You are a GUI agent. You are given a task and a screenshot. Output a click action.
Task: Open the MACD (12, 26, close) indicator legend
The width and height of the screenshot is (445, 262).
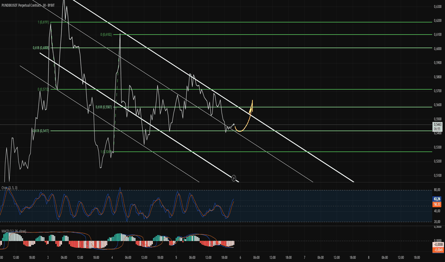(x=14, y=231)
